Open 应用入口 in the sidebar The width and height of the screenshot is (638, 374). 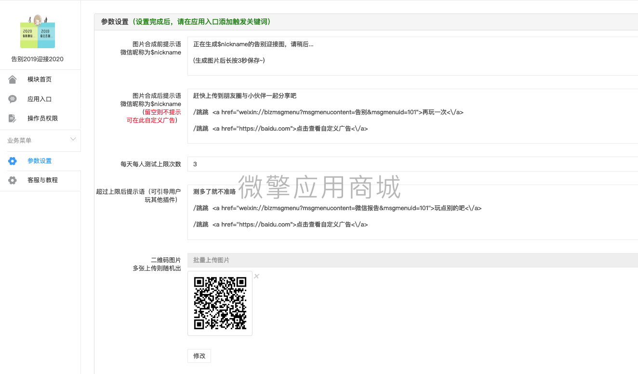pos(40,99)
